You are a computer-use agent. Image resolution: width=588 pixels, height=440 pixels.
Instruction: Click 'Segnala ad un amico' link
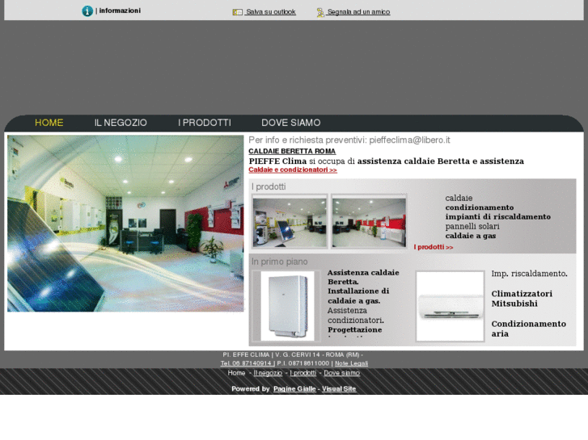(x=358, y=12)
